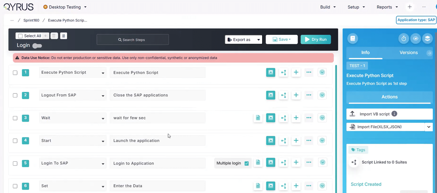Open the Export as dropdown
Image resolution: width=437 pixels, height=193 pixels.
[x=243, y=39]
